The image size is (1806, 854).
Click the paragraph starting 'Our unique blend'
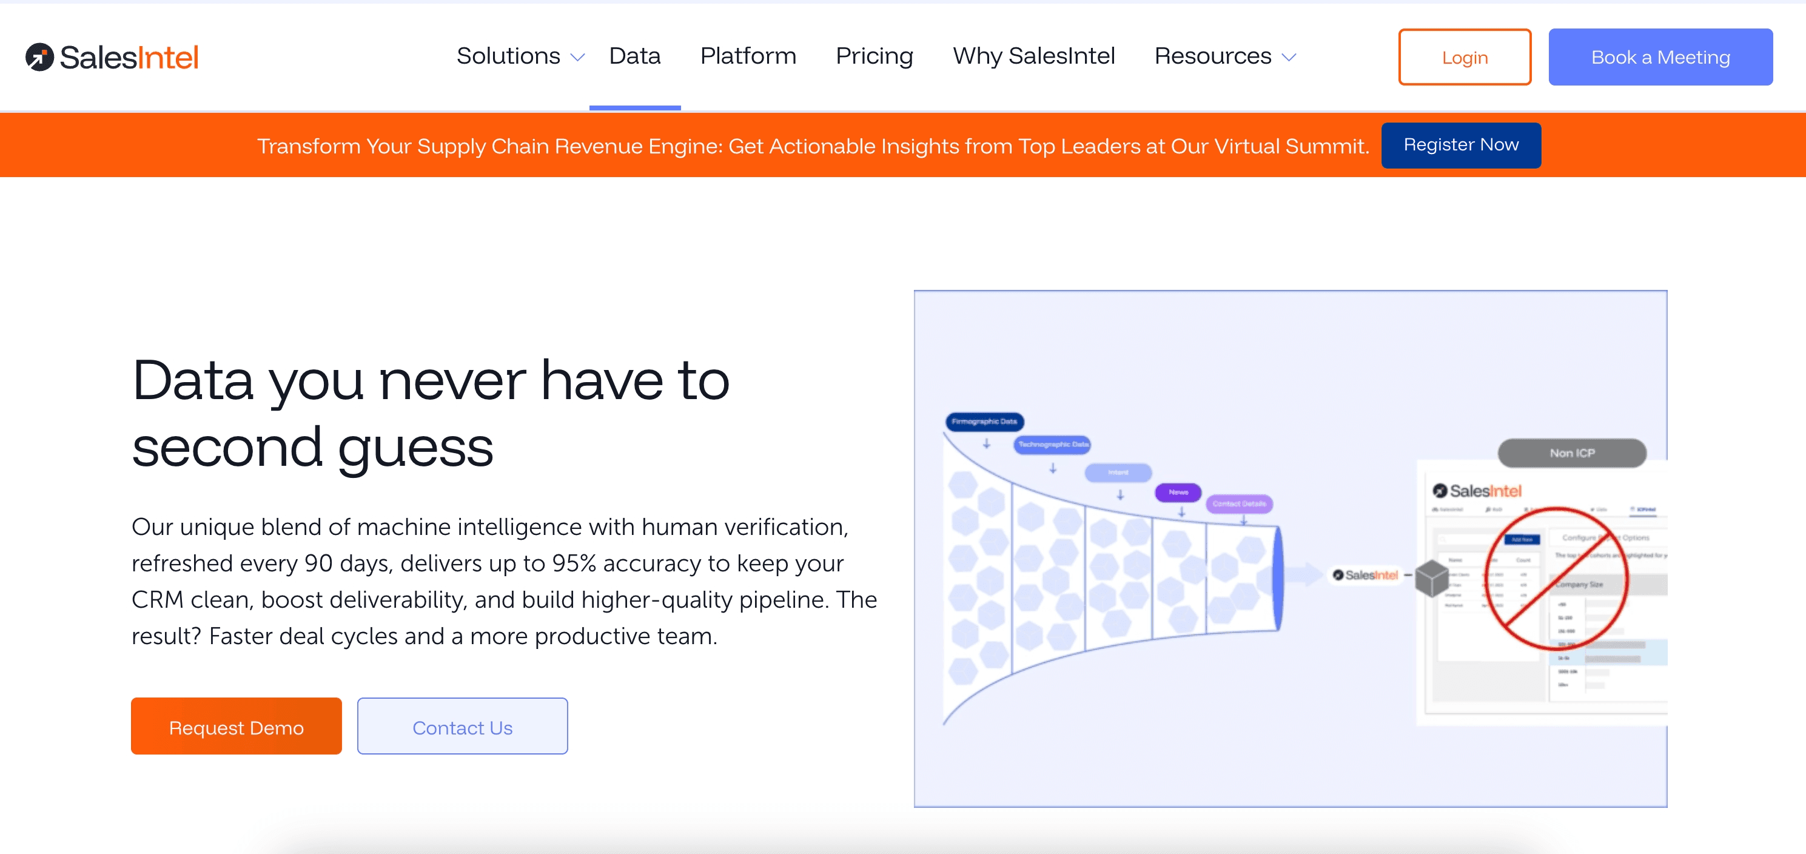click(x=504, y=580)
